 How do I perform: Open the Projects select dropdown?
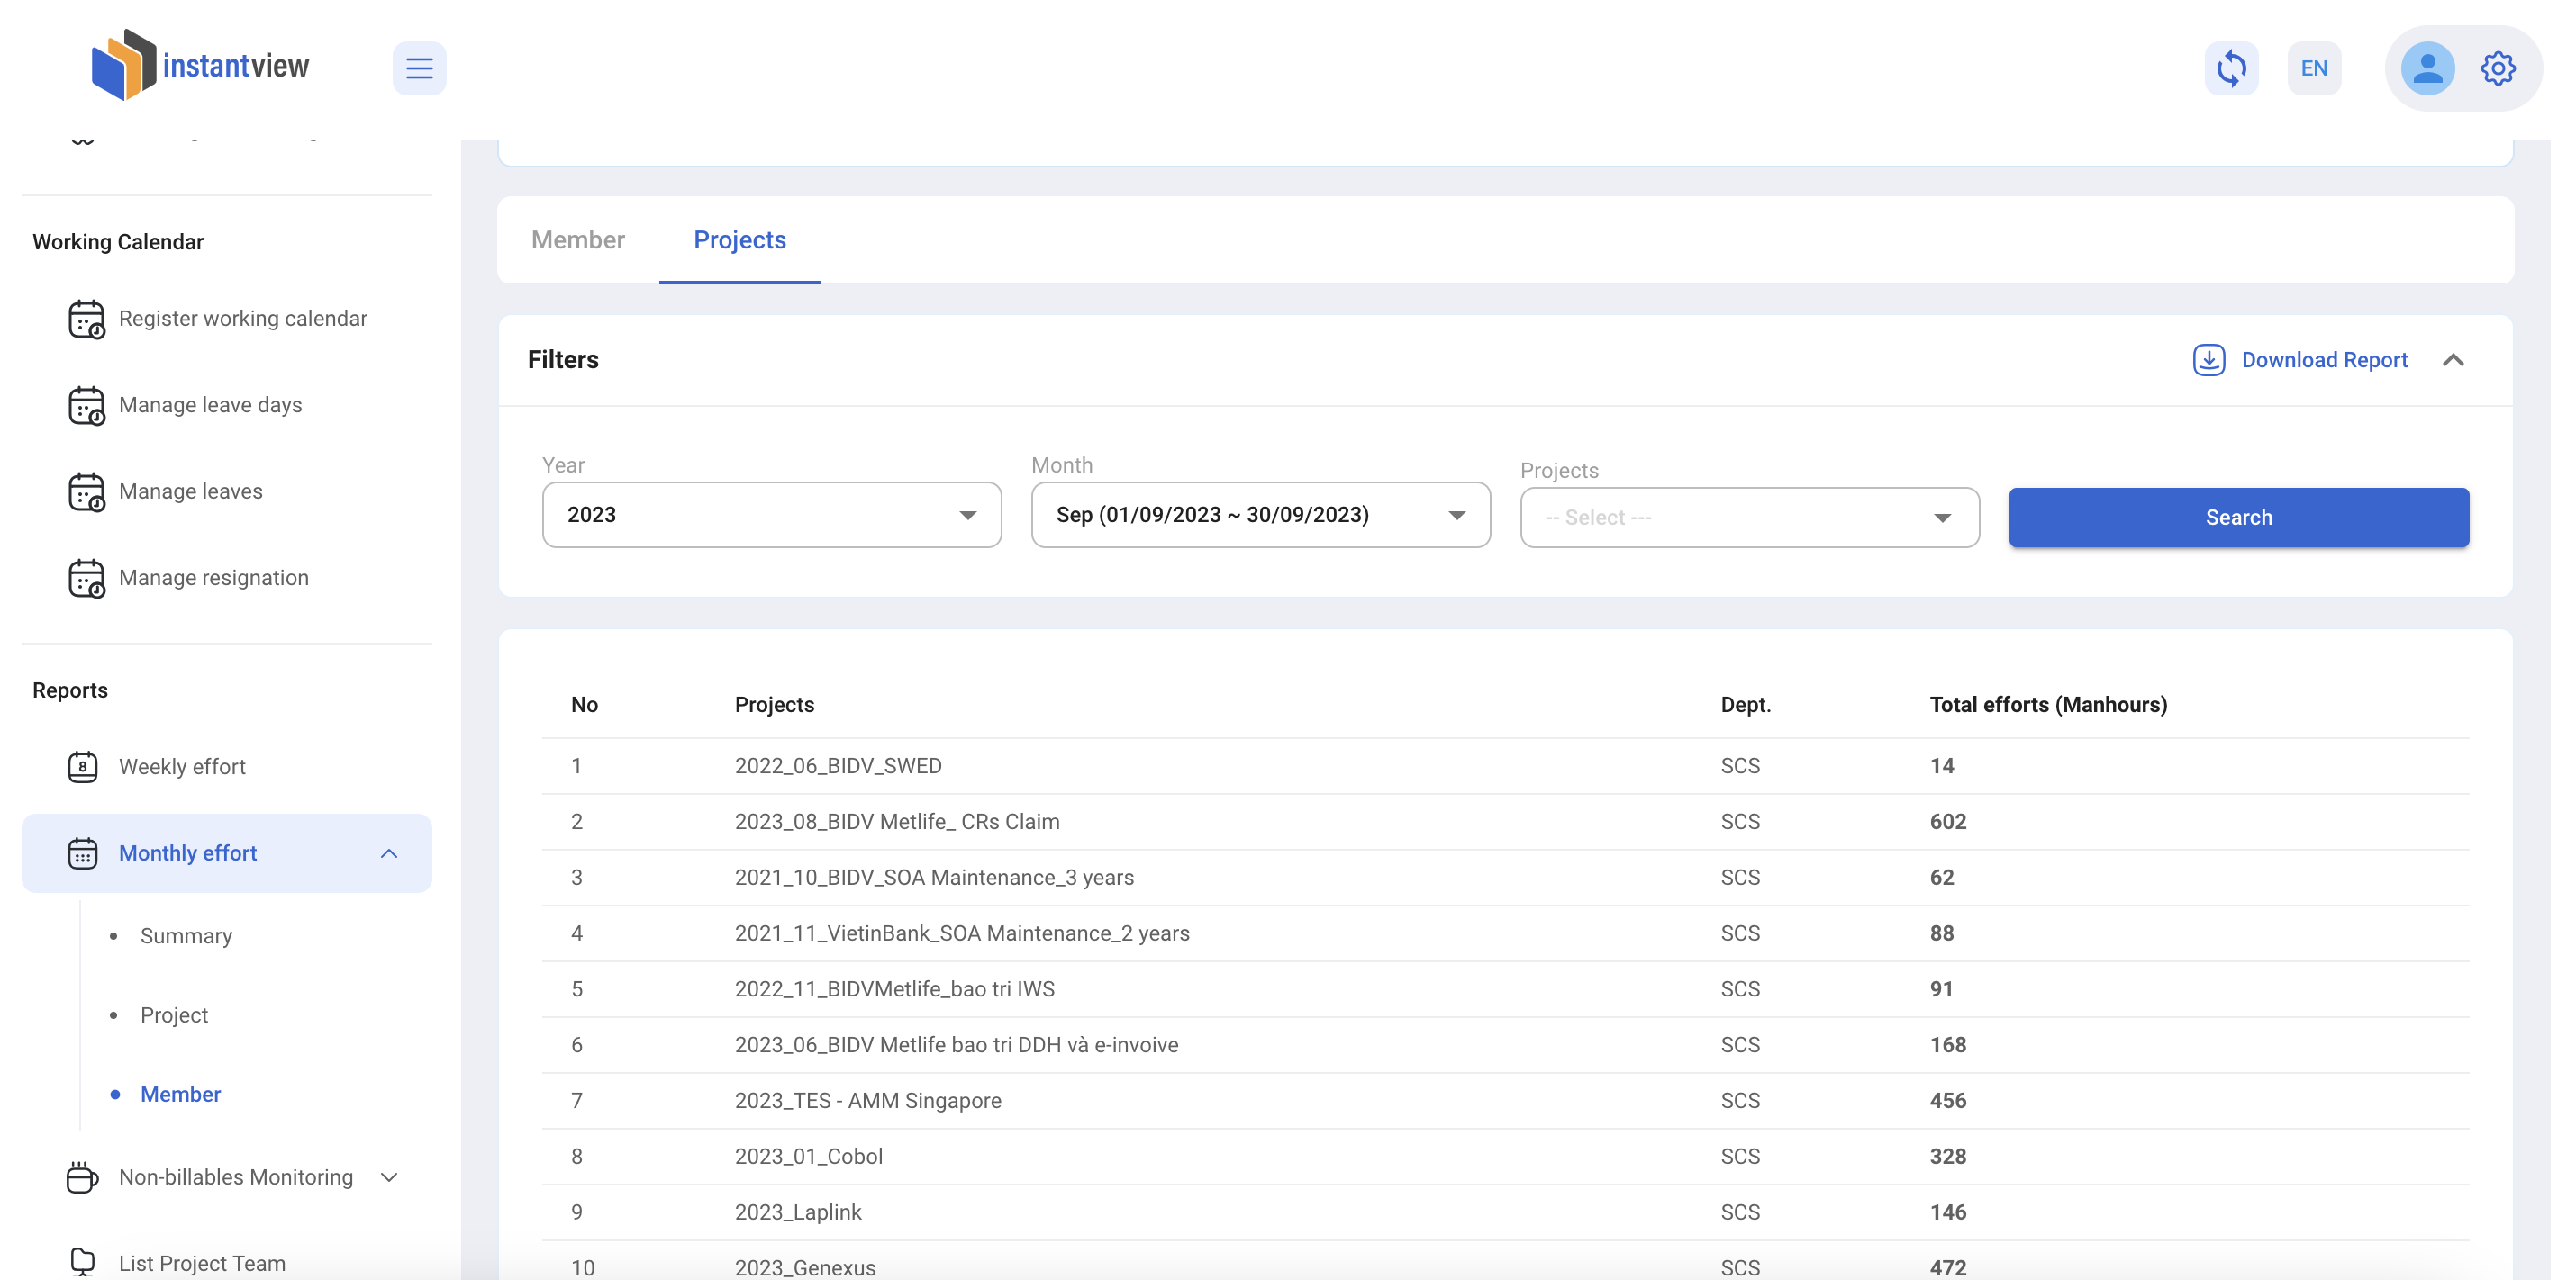click(x=1749, y=518)
